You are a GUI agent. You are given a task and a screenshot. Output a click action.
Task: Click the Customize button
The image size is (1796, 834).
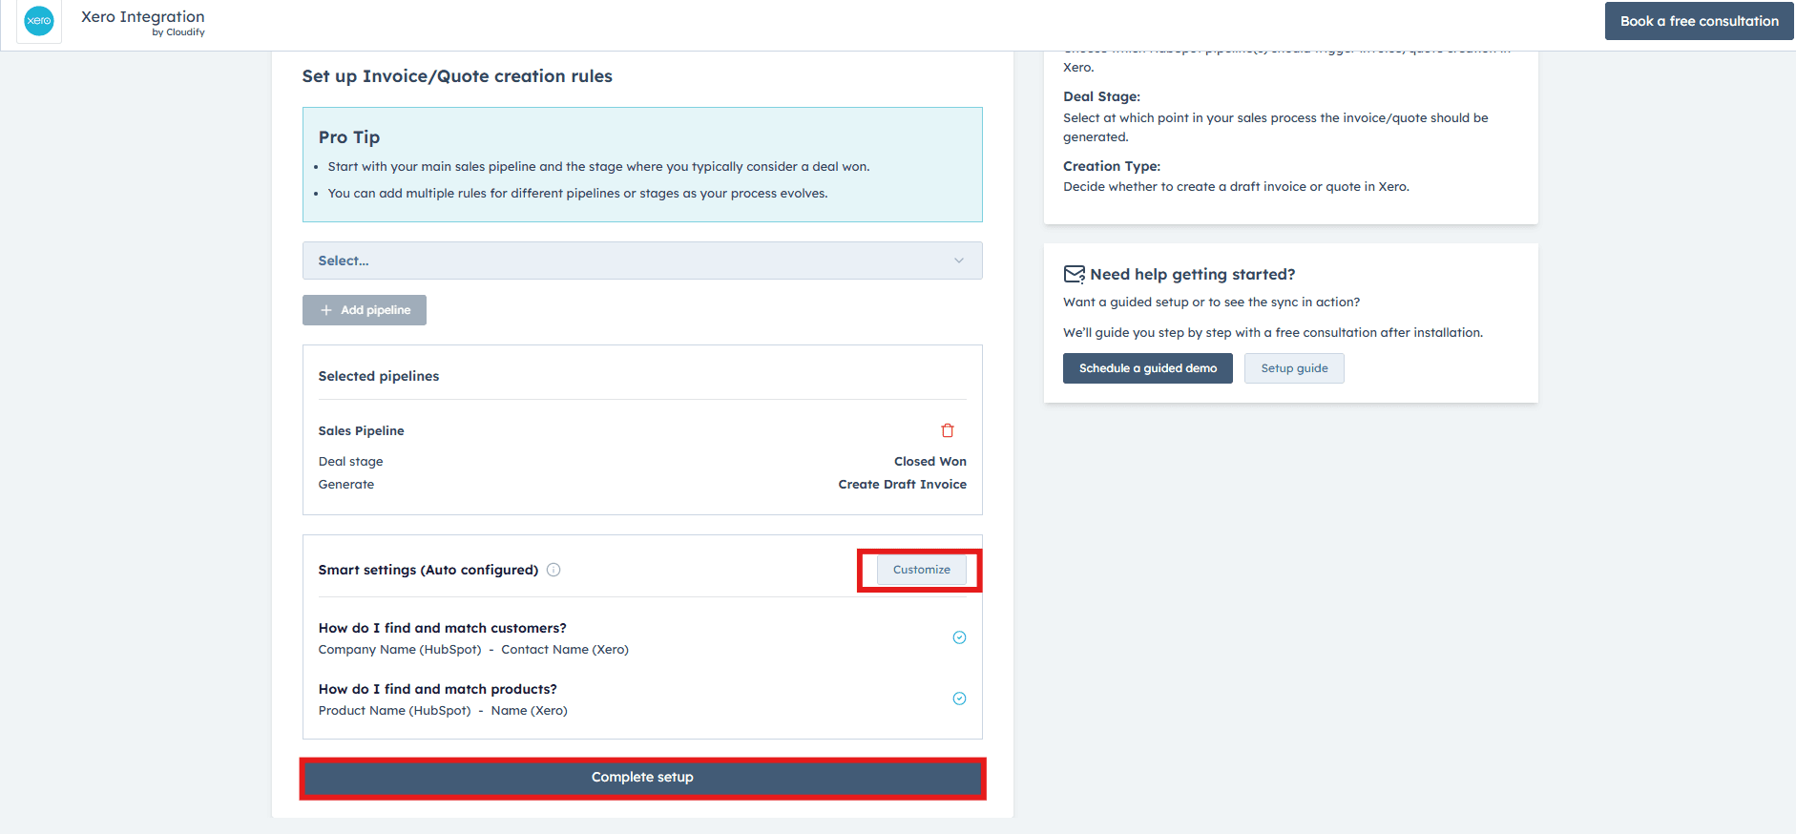[922, 570]
